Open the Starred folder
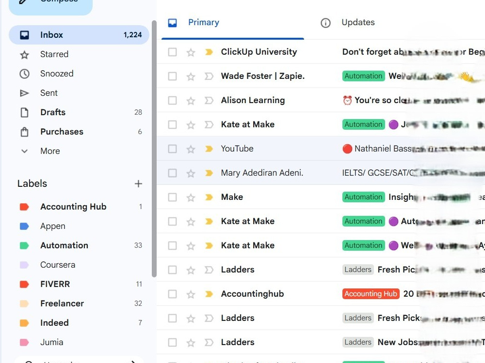Image resolution: width=485 pixels, height=363 pixels. click(79, 54)
